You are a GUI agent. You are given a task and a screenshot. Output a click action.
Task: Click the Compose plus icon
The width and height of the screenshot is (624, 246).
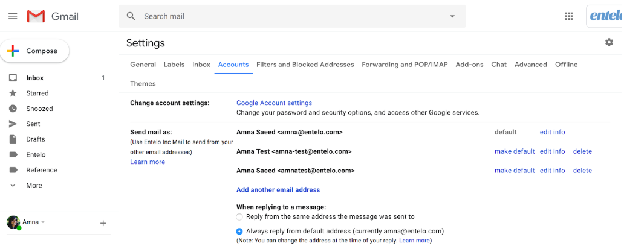click(13, 51)
